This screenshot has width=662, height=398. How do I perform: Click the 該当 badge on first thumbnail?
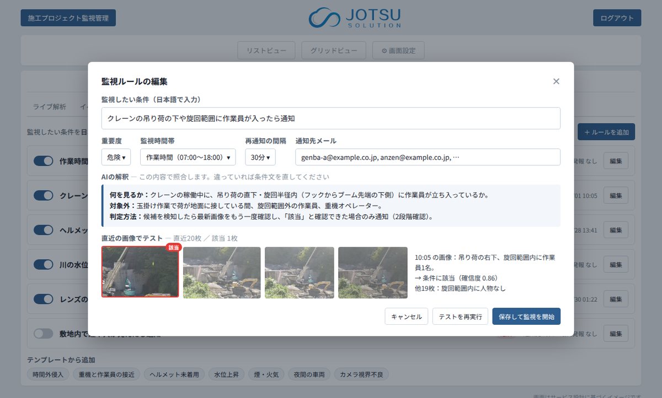tap(173, 248)
